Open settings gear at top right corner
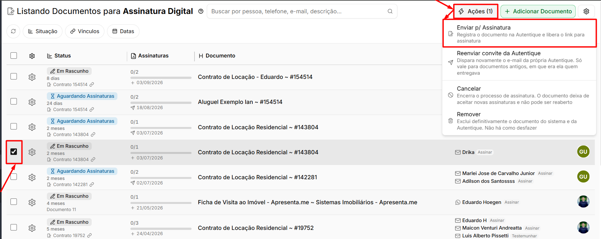The image size is (601, 239). click(x=586, y=11)
